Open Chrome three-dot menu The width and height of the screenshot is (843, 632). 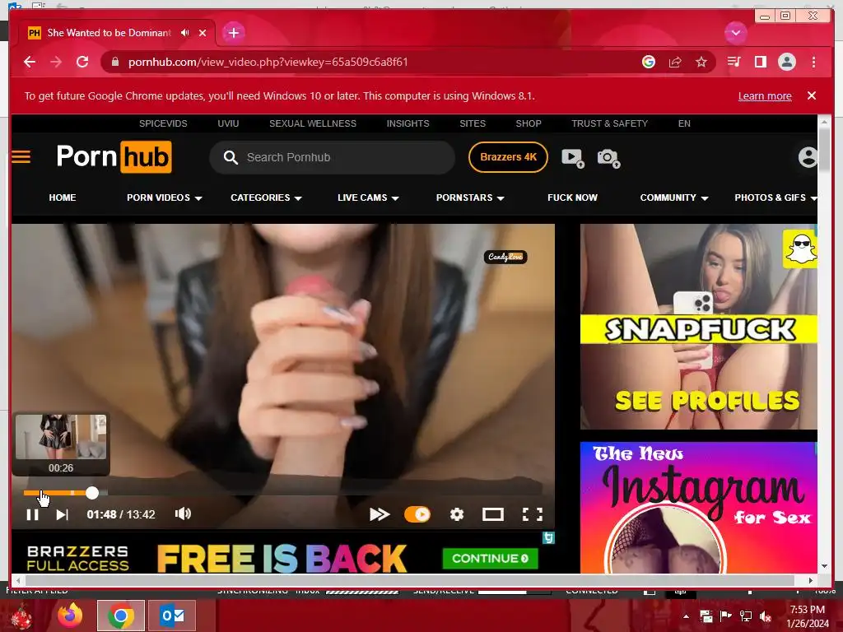[813, 62]
